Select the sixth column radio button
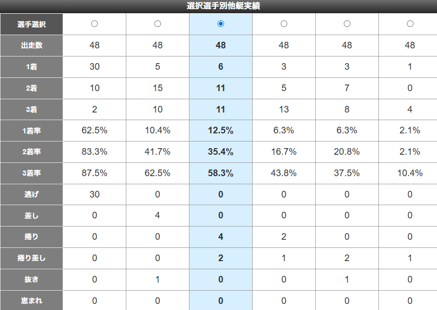Screen dimensions: 437x310 410,24
